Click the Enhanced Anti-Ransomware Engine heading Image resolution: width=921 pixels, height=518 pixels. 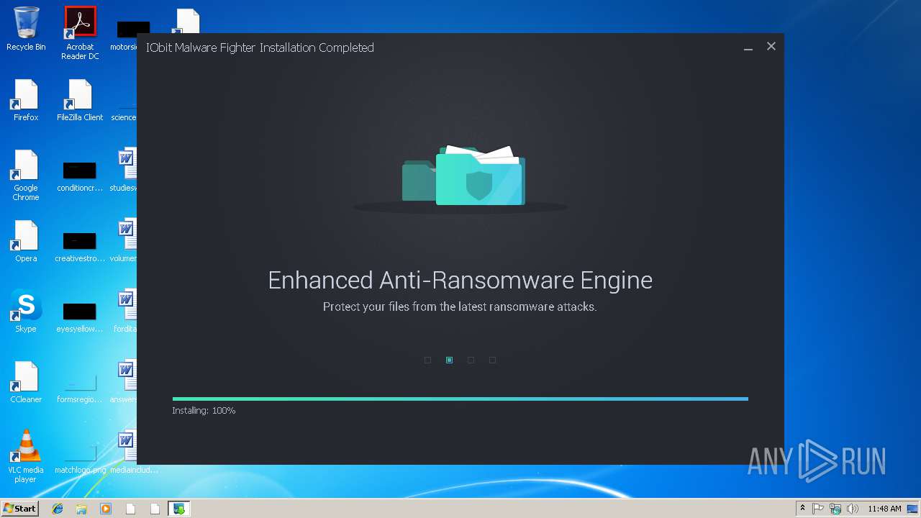460,280
